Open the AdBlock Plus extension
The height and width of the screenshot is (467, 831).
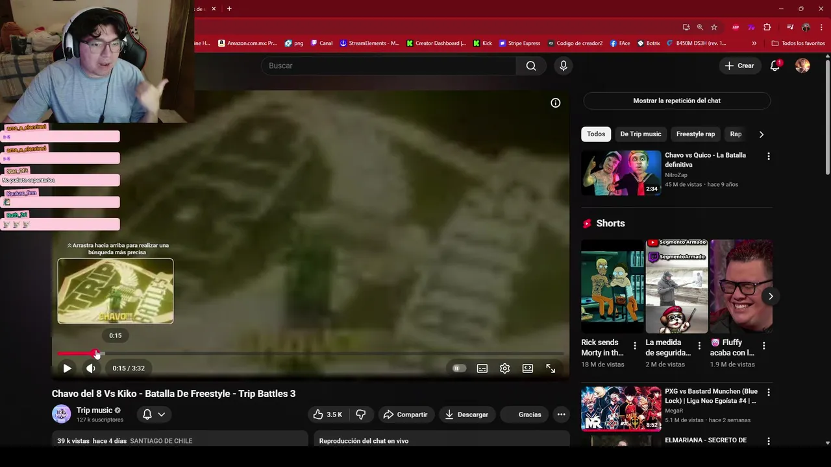pyautogui.click(x=736, y=27)
